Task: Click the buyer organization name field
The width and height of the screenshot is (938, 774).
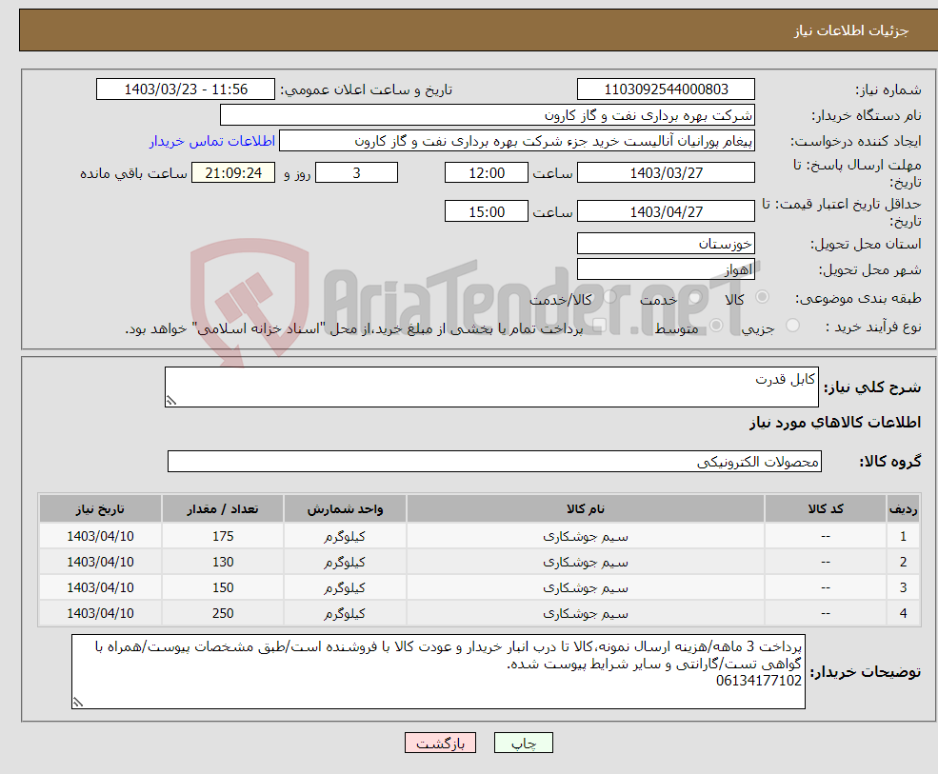Action: point(487,115)
